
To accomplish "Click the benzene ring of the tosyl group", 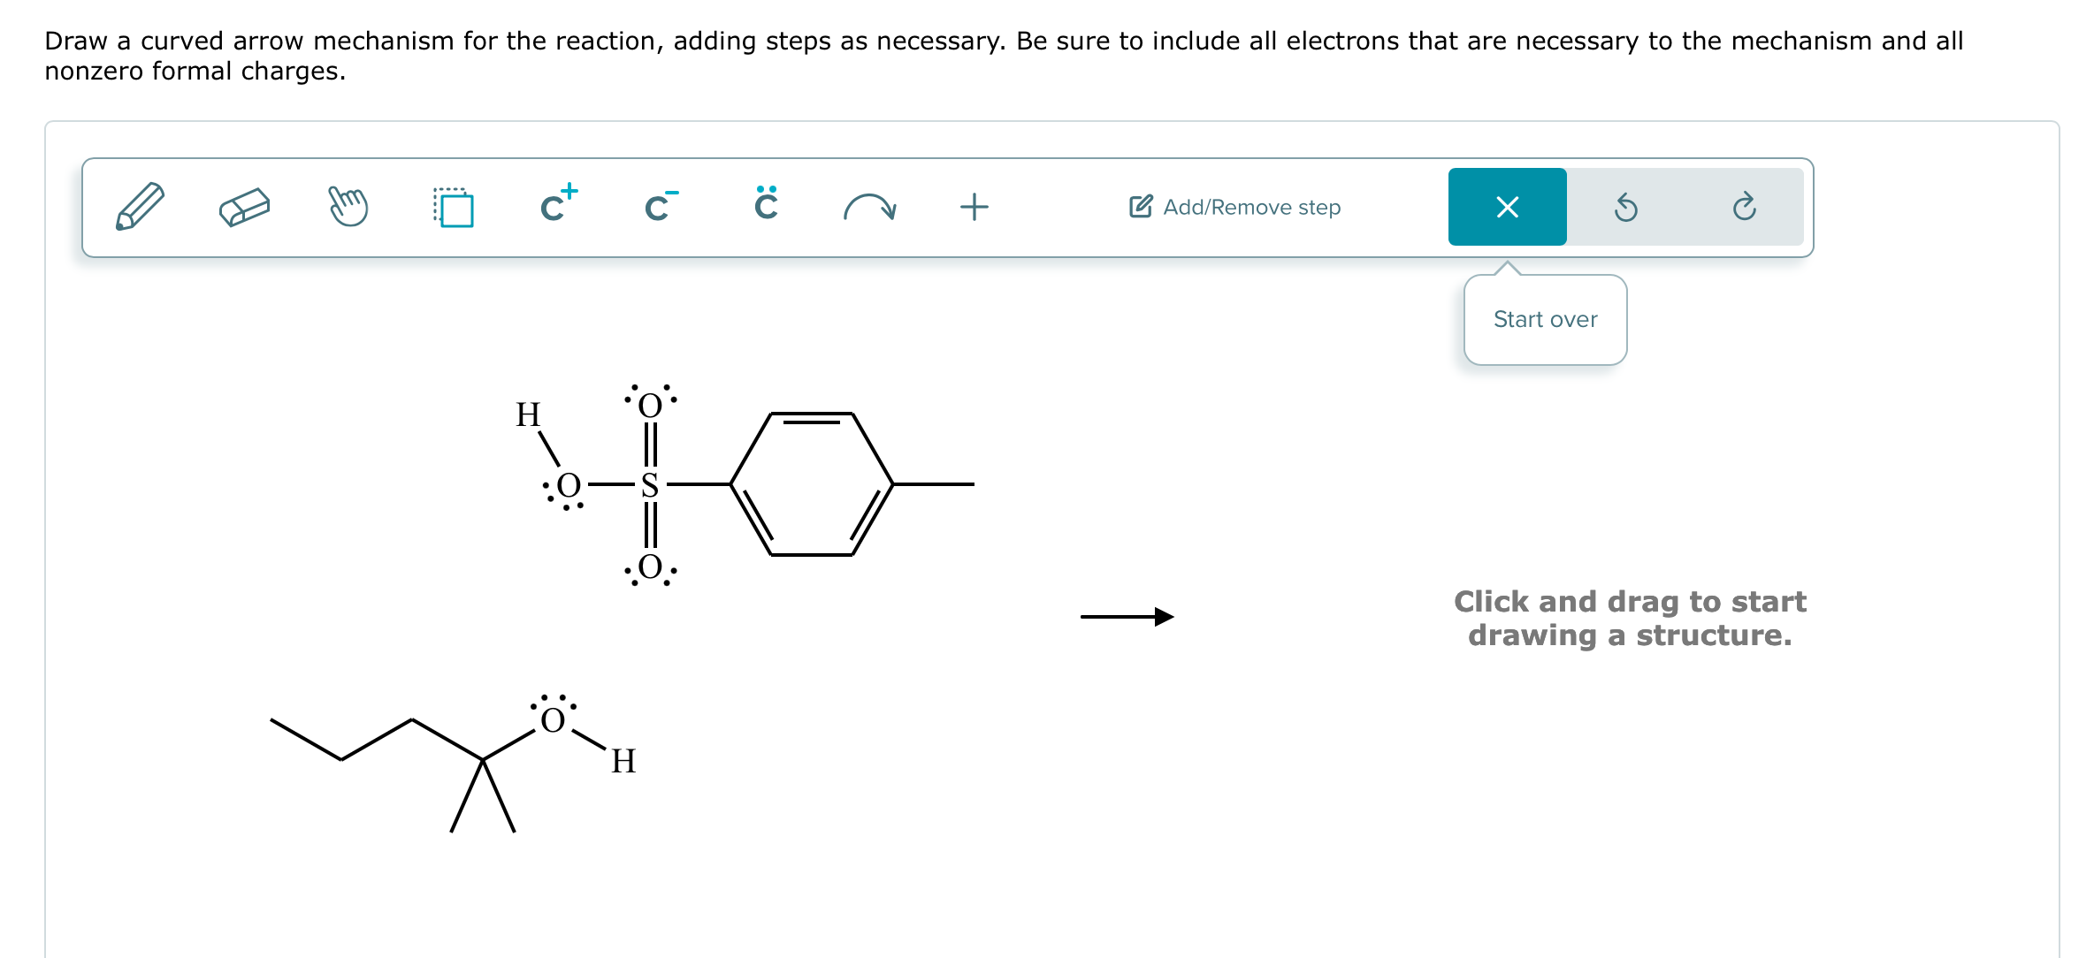I will 814,484.
